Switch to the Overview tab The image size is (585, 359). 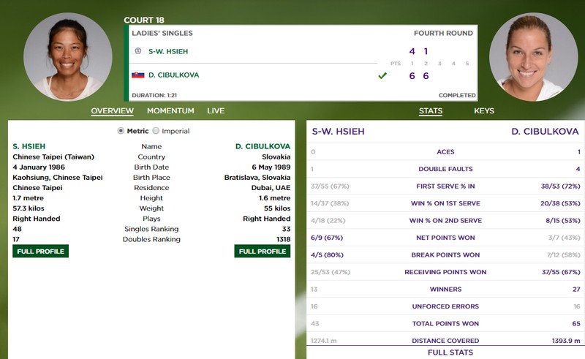point(113,111)
